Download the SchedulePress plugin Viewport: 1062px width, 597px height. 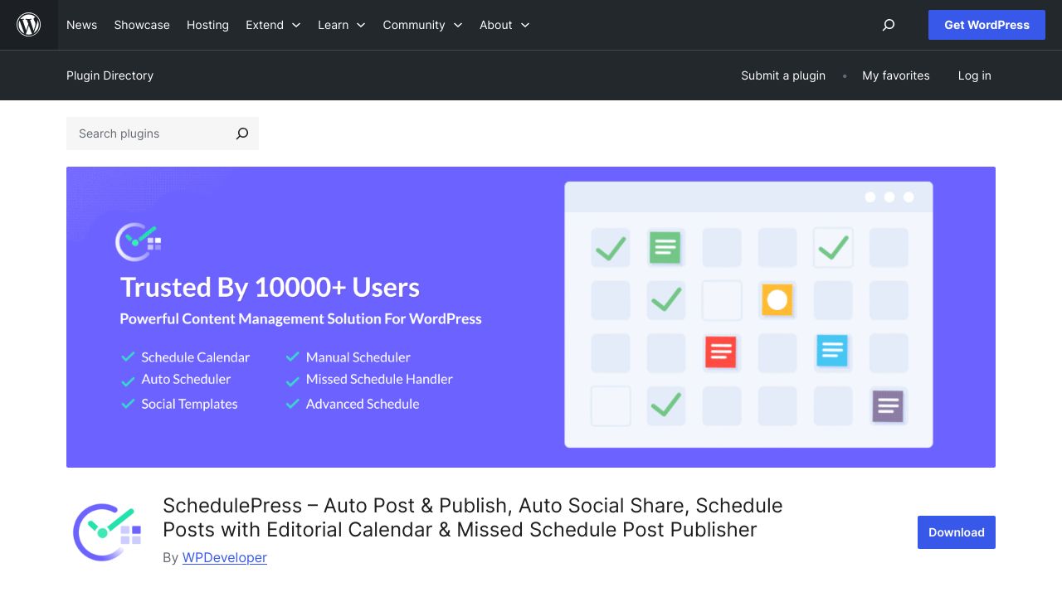coord(956,532)
